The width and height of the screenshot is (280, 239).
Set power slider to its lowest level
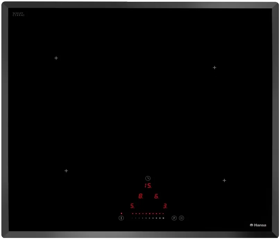point(132,218)
